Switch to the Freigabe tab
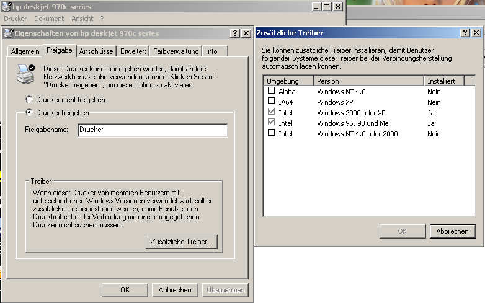The image size is (485, 303). click(60, 50)
